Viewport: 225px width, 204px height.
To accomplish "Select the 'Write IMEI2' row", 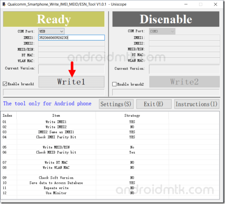I will click(x=110, y=127).
